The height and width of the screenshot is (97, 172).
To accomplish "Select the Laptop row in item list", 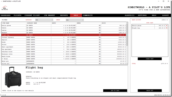I will click(x=64, y=30).
